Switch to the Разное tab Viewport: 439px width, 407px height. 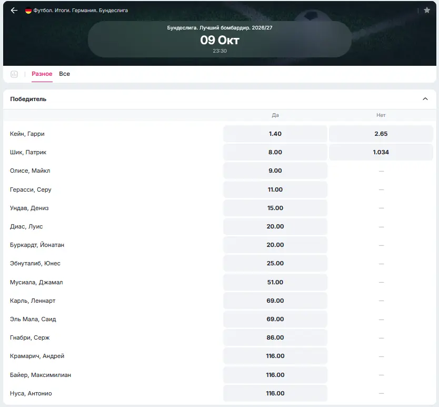(x=42, y=74)
